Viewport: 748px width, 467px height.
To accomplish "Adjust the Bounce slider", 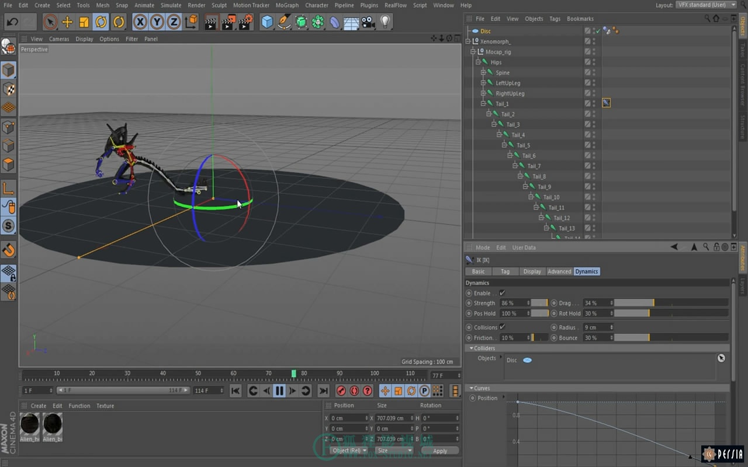I will tap(671, 337).
